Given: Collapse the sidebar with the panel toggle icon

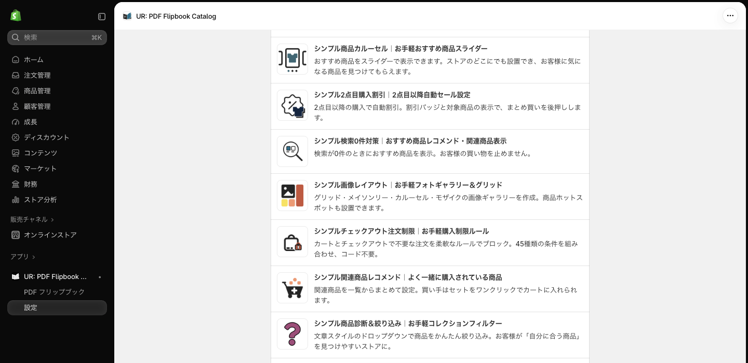Looking at the screenshot, I should pyautogui.click(x=102, y=17).
